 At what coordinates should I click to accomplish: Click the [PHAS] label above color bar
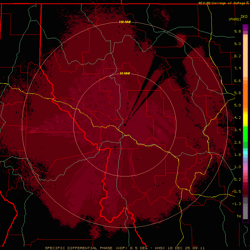[x=235, y=19]
